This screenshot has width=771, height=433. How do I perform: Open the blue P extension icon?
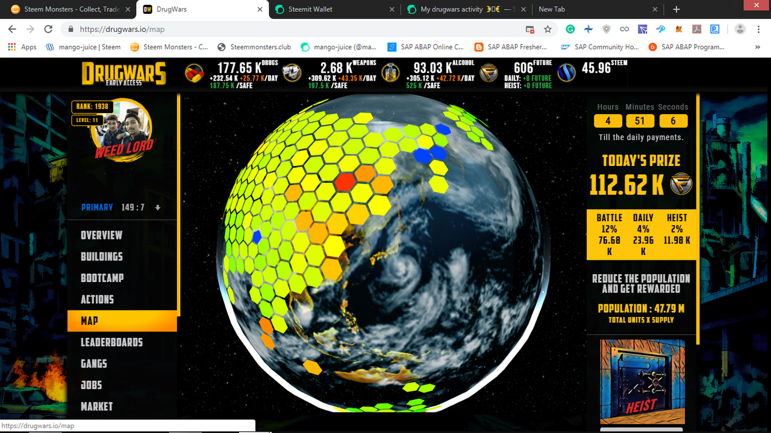point(715,29)
